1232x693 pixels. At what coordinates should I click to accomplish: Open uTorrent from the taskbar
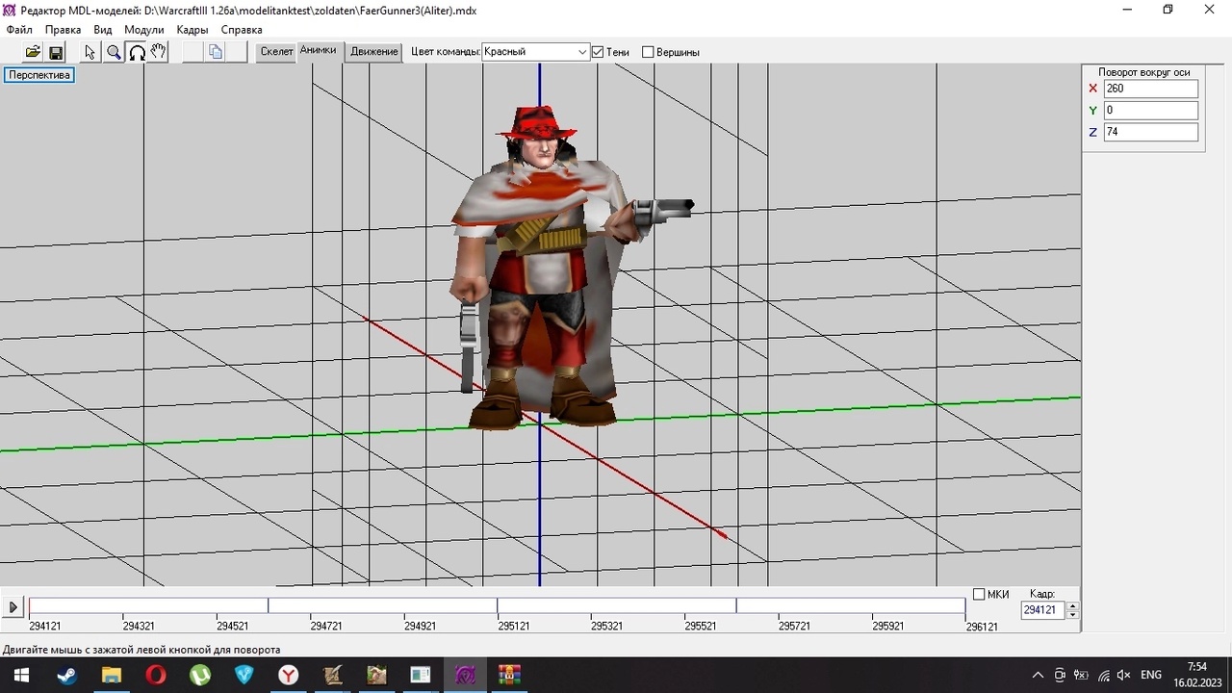[200, 675]
